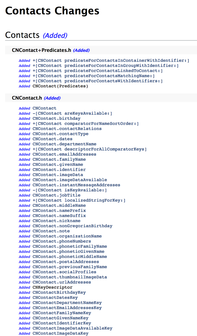Open the CNContact class link

click(44, 108)
